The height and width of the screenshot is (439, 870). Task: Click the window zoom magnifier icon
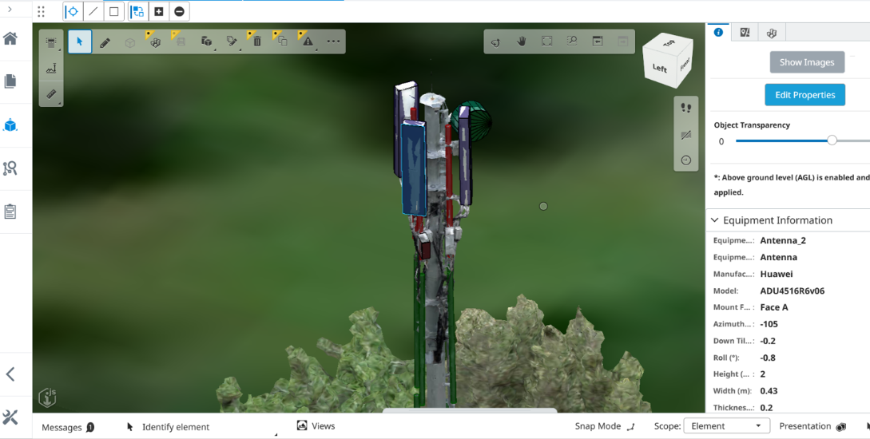(572, 42)
